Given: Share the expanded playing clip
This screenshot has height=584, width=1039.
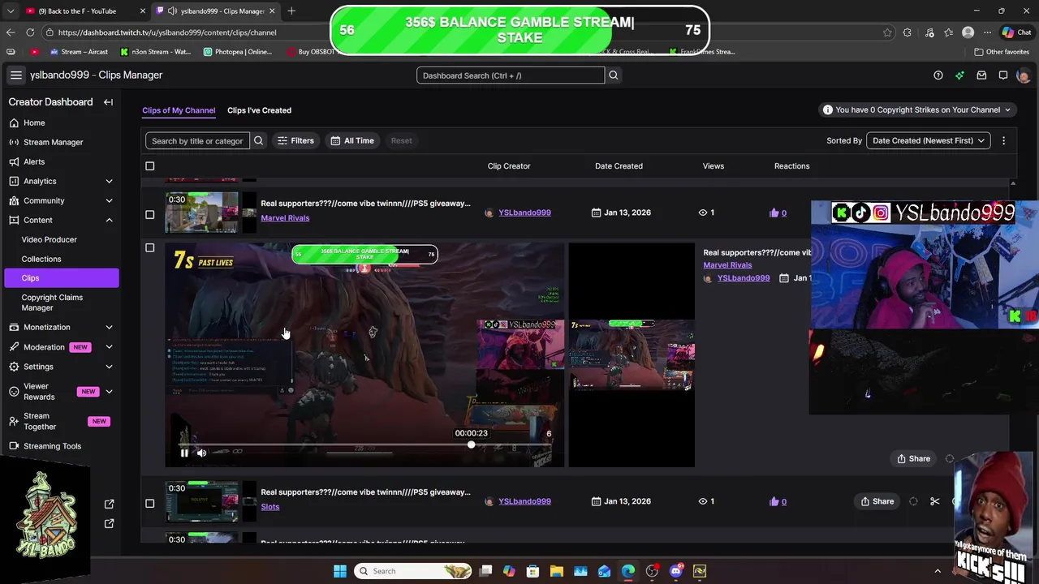Looking at the screenshot, I should 913,459.
